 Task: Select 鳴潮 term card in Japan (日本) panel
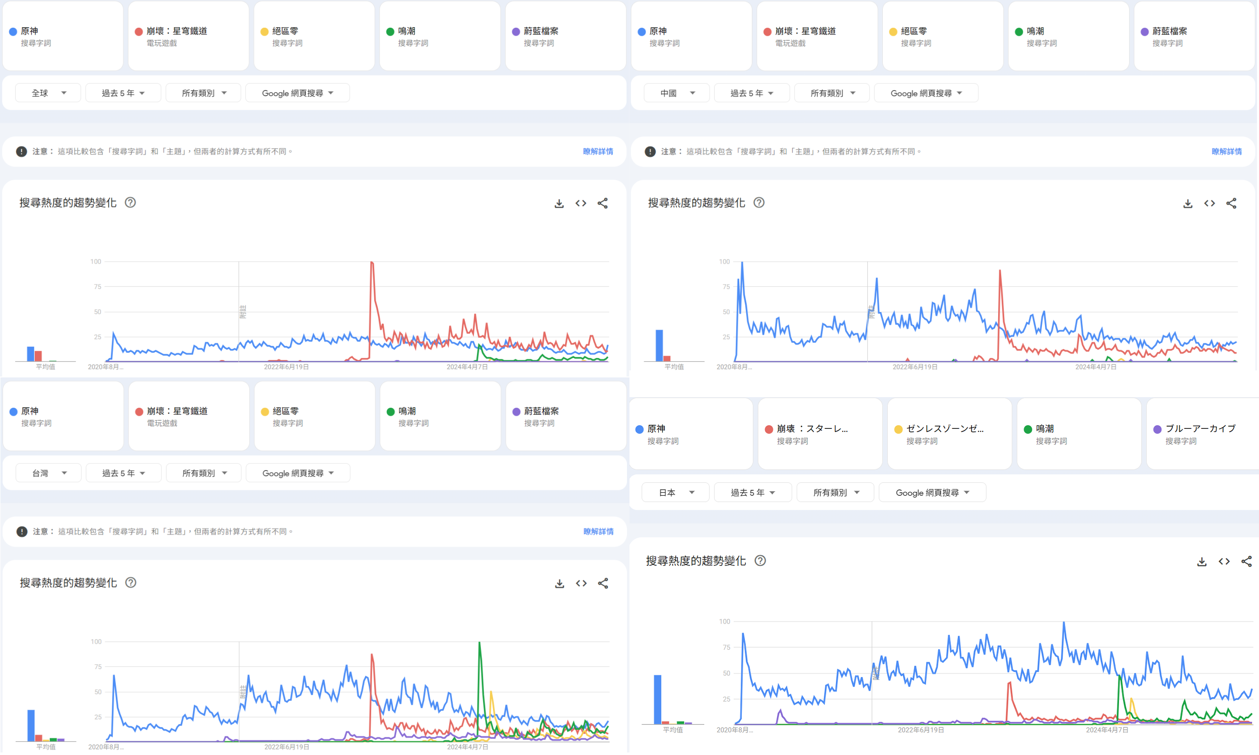(1079, 434)
